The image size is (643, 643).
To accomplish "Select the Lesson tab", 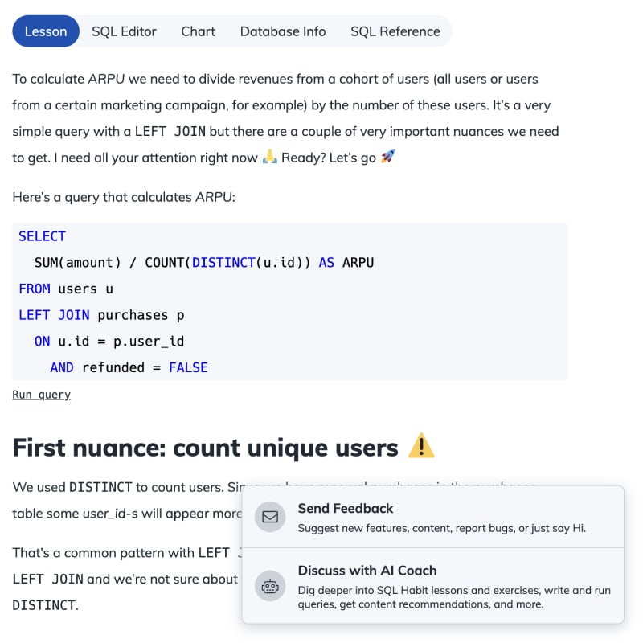I will (x=45, y=31).
